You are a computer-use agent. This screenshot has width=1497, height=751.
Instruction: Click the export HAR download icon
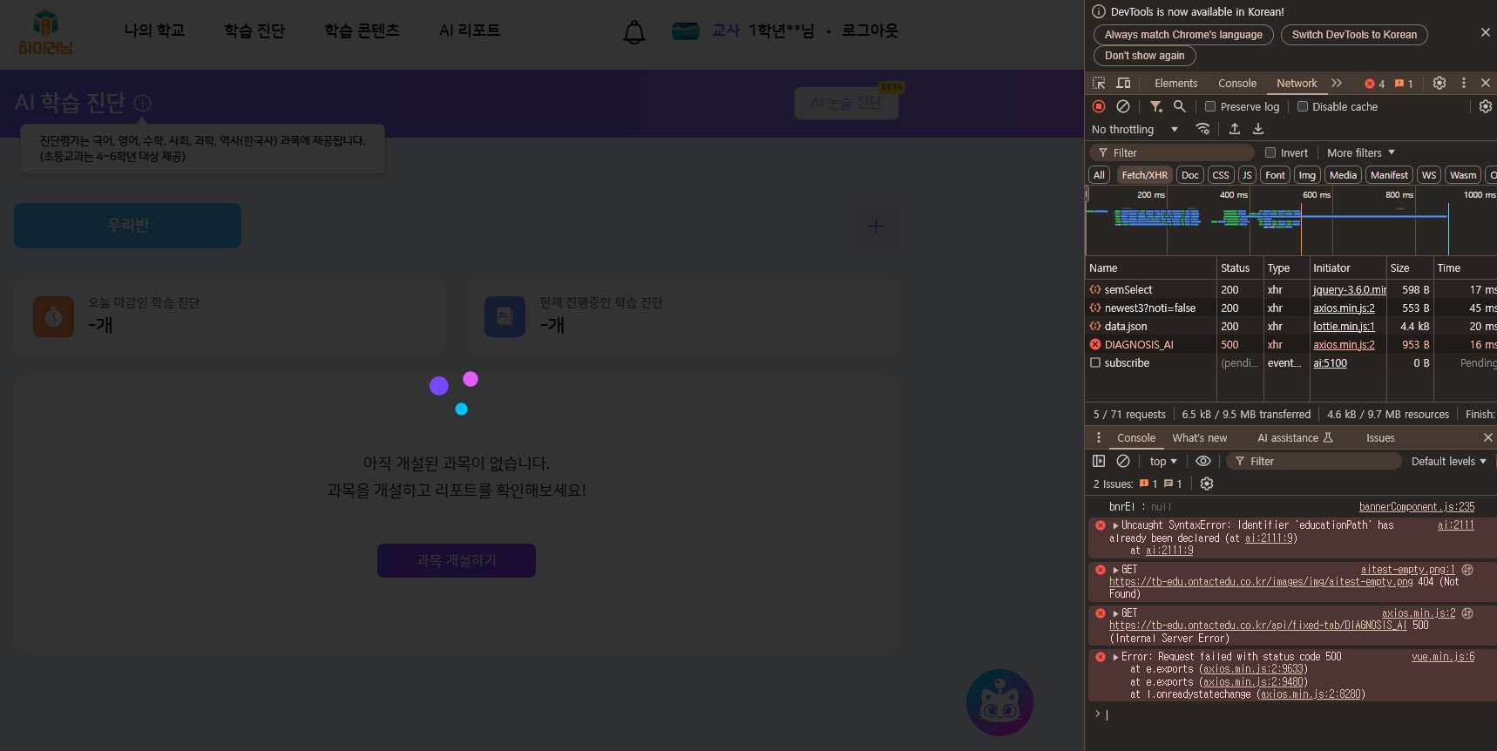1258,129
